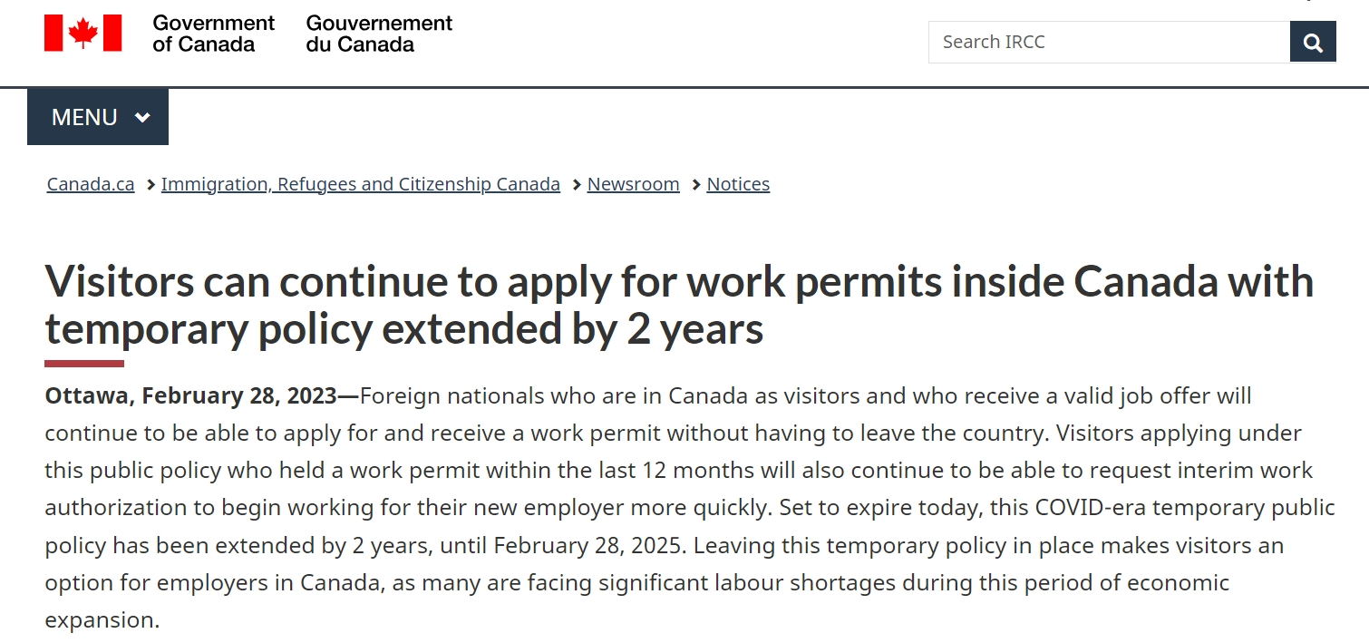This screenshot has width=1369, height=643.
Task: Click the final word expansion in paragraph
Action: click(x=102, y=621)
